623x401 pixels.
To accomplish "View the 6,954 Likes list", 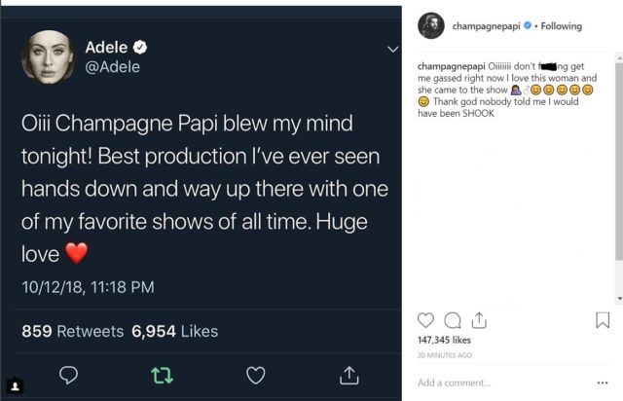I will click(x=175, y=332).
